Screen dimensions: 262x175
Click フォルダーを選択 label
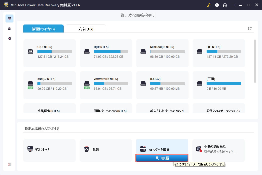(158, 149)
